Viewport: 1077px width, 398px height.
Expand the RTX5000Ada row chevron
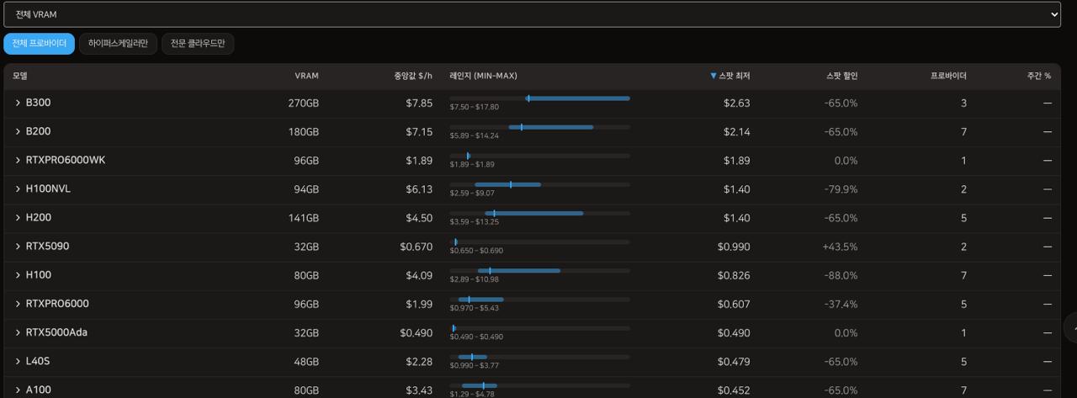pos(18,332)
